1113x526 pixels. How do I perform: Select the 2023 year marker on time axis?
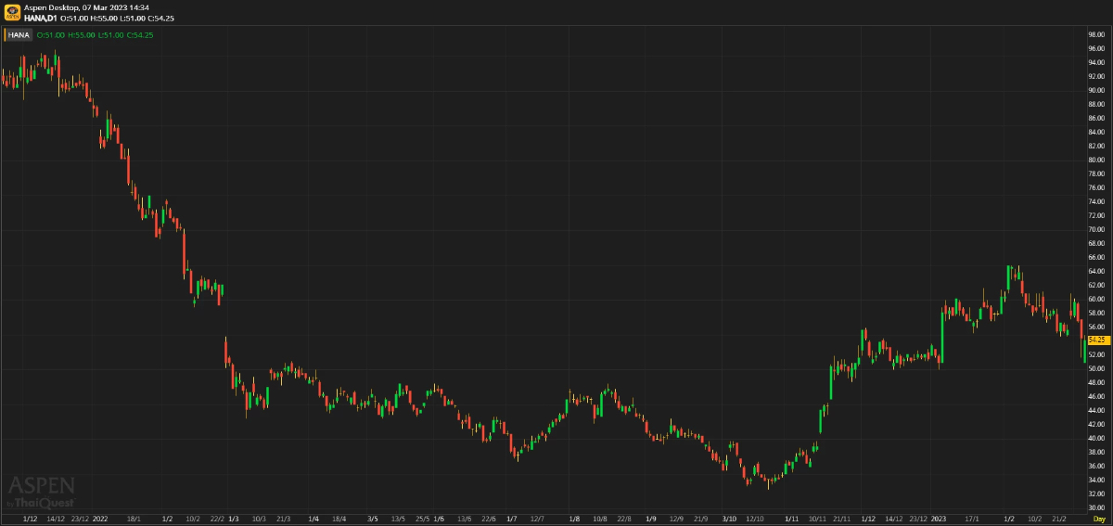pos(940,519)
